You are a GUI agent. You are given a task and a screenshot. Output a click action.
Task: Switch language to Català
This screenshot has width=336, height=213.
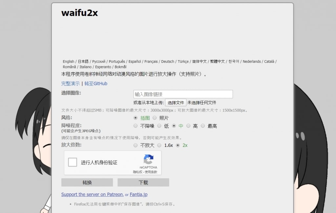click(269, 62)
